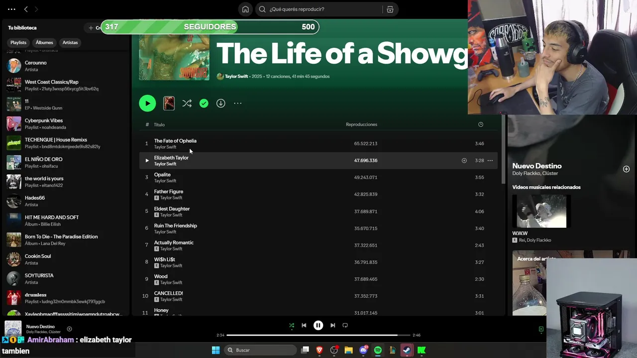Skip to the next track
The height and width of the screenshot is (358, 637).
coord(332,326)
